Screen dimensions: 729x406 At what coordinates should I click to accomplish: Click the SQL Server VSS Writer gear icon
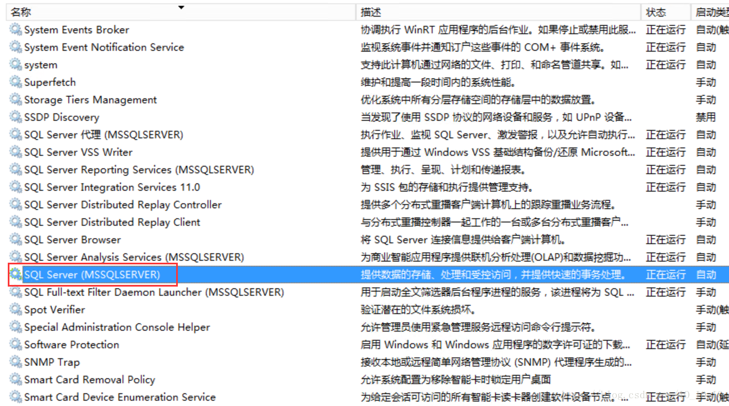point(16,152)
